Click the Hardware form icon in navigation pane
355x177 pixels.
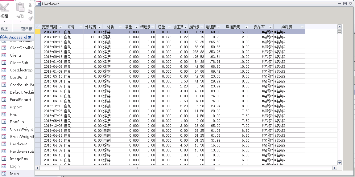[4, 144]
